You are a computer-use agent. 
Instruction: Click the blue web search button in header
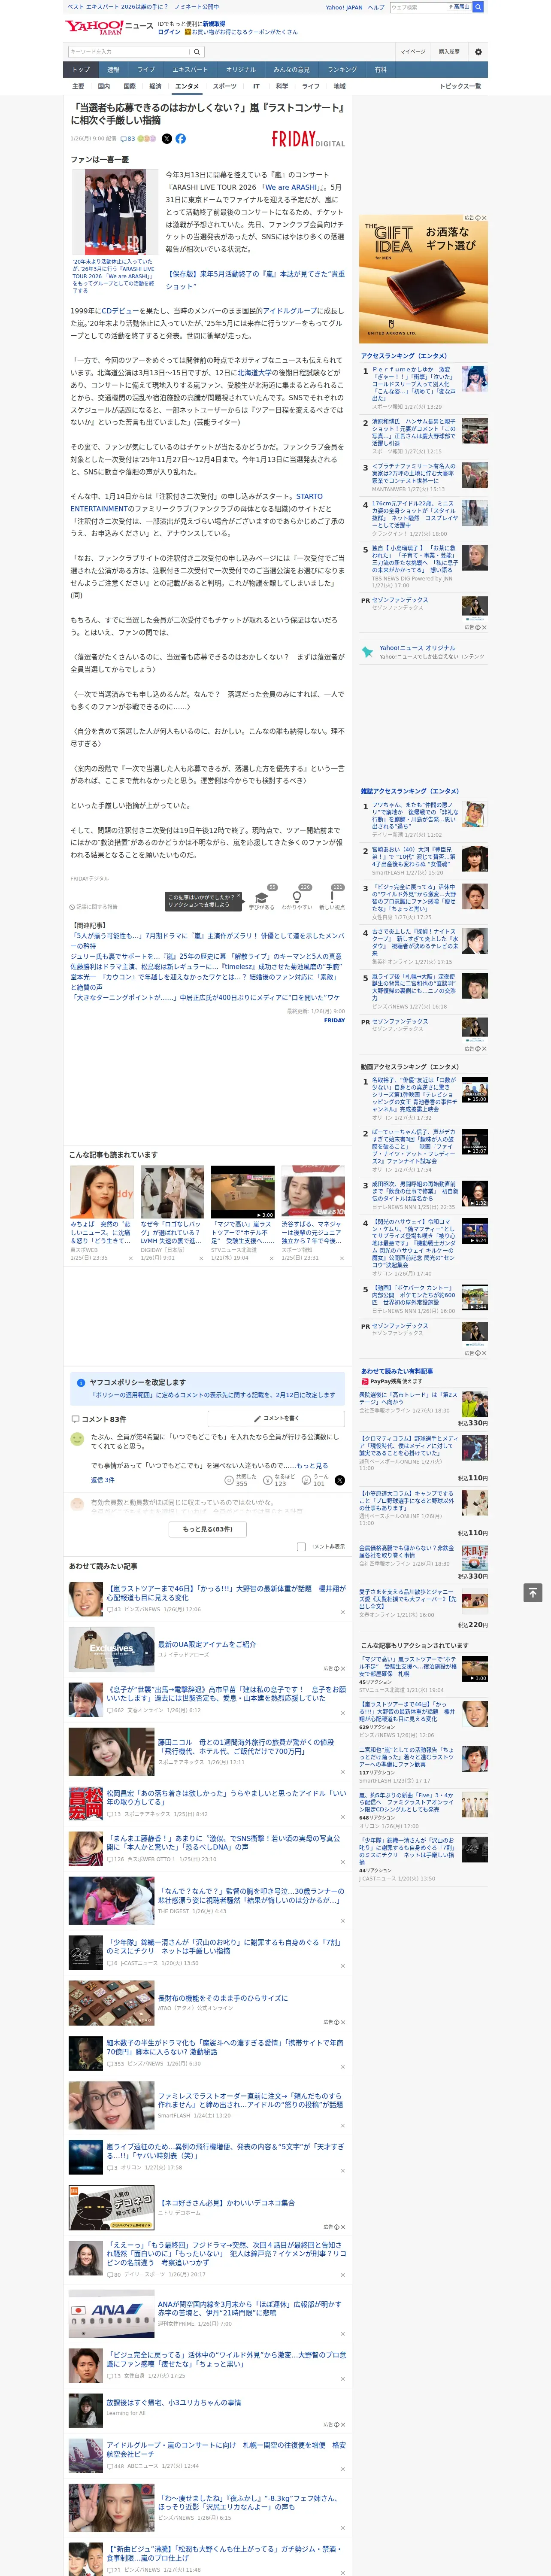point(478,7)
